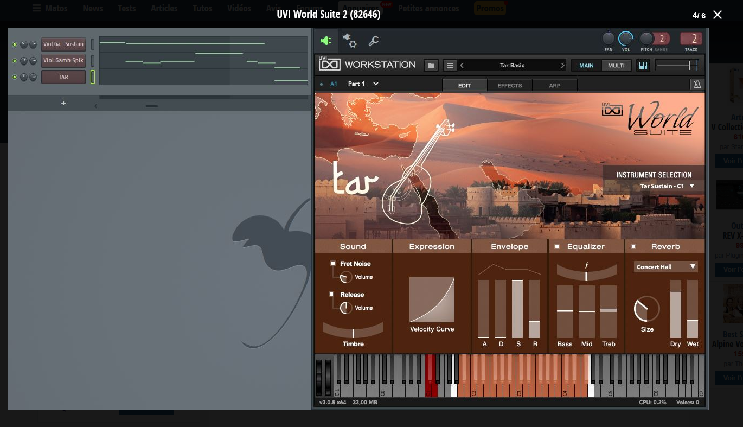Click the Release (R) envelope slider
Image resolution: width=743 pixels, height=427 pixels.
point(534,309)
